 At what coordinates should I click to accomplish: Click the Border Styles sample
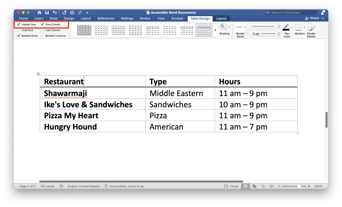coord(240,27)
